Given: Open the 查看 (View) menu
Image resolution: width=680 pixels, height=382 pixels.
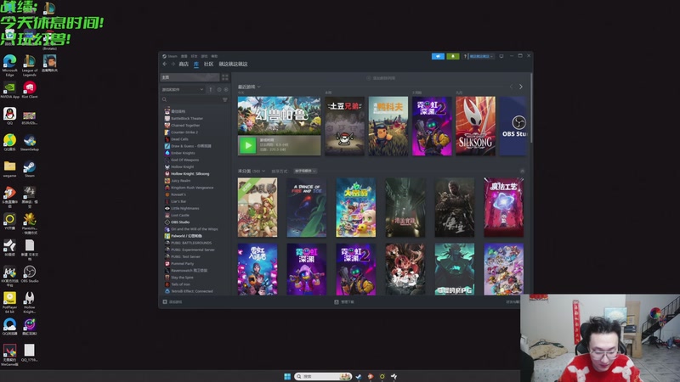Looking at the screenshot, I should click(x=184, y=56).
